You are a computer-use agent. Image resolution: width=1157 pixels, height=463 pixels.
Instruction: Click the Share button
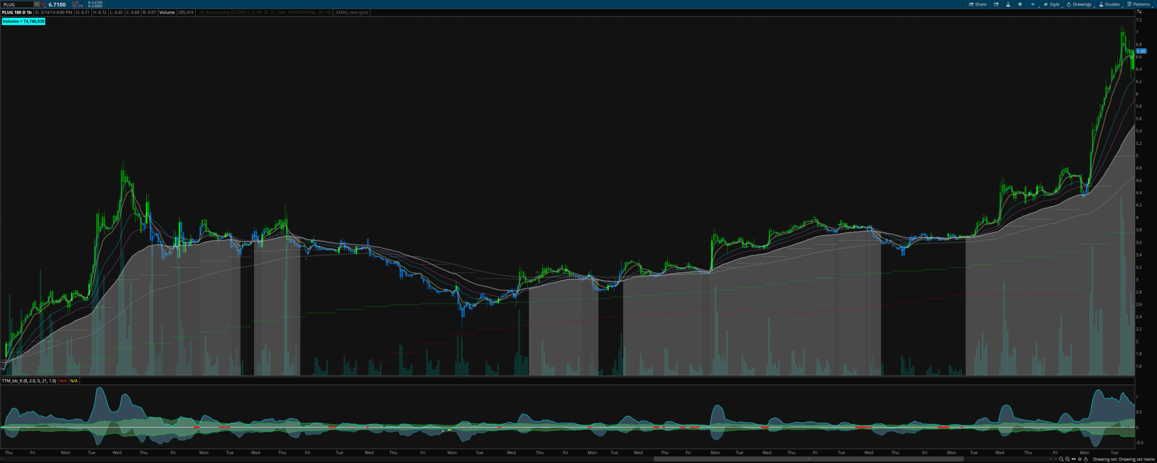978,5
